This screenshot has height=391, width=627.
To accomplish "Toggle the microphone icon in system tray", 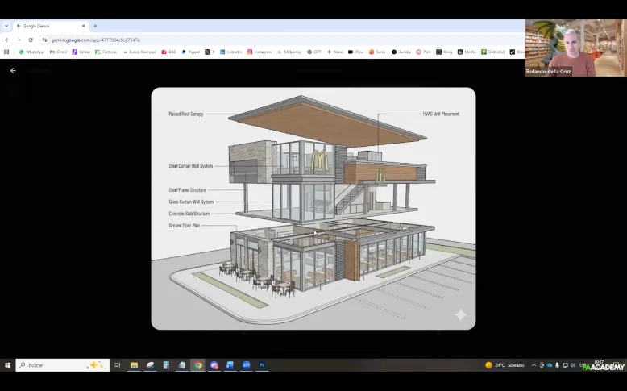I will pos(556,365).
